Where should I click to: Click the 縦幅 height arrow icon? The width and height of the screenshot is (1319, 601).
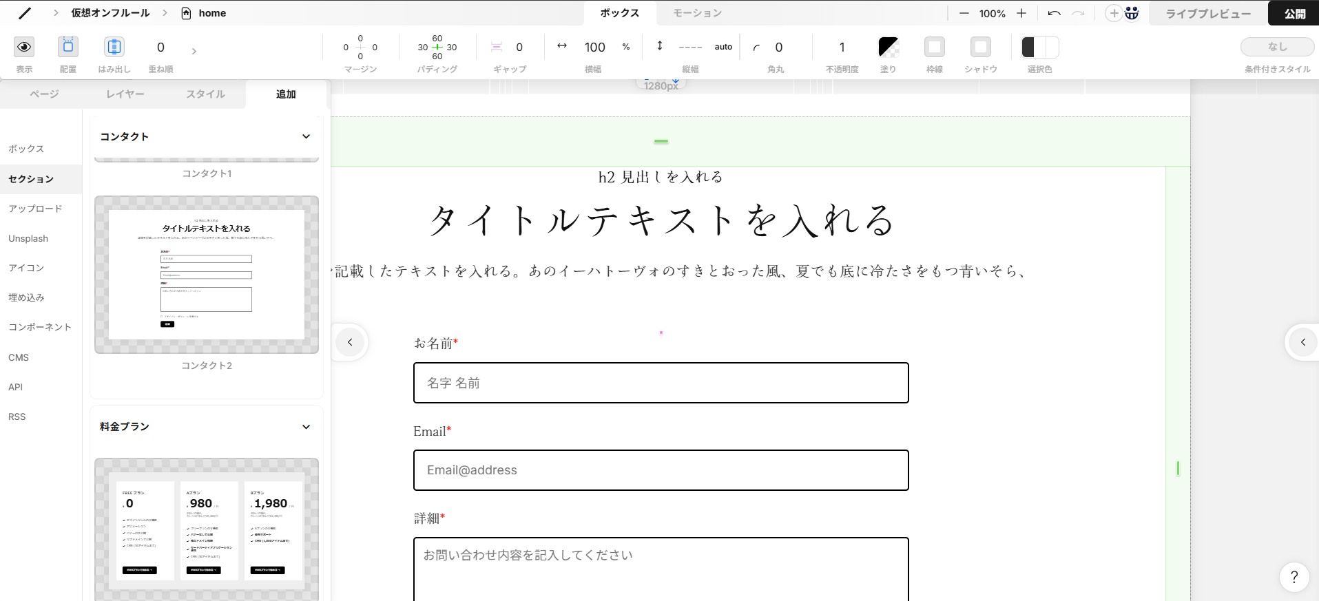point(659,45)
